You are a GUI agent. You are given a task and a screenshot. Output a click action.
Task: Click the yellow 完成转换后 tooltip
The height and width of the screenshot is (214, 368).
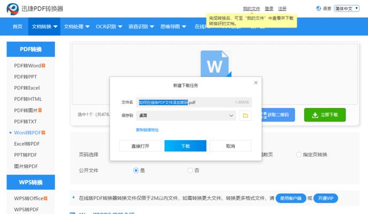point(251,21)
